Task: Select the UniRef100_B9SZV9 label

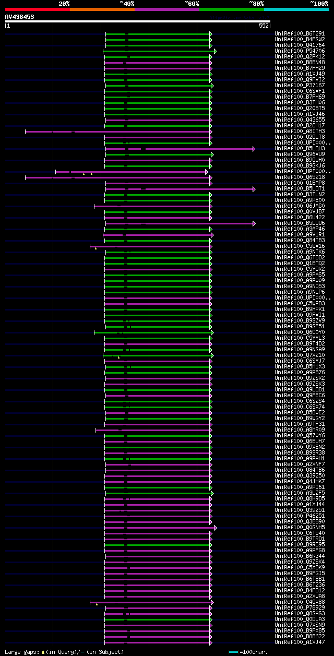Action: coord(299,321)
